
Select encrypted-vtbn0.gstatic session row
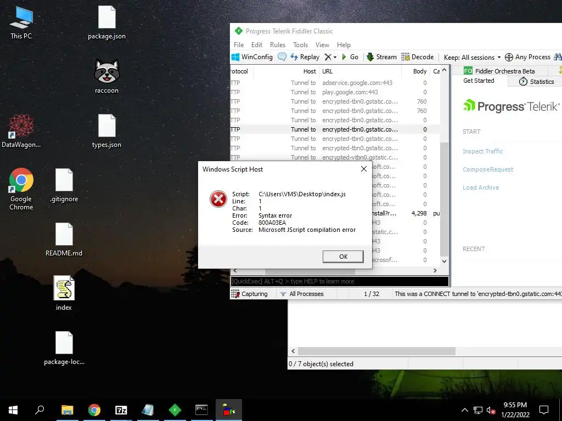[x=335, y=157]
